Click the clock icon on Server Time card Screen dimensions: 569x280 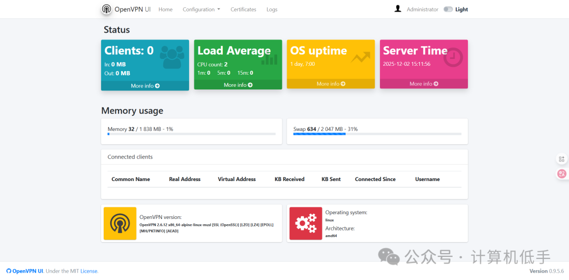(x=453, y=57)
